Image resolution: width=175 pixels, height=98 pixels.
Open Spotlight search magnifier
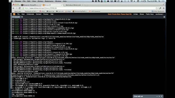coord(159,1)
